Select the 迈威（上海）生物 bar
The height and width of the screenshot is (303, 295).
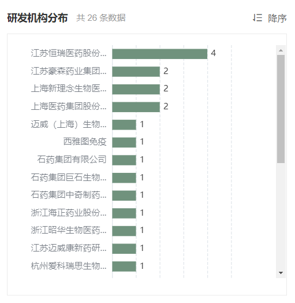coord(124,125)
